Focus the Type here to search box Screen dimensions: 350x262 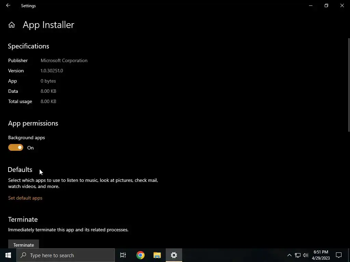pos(66,255)
